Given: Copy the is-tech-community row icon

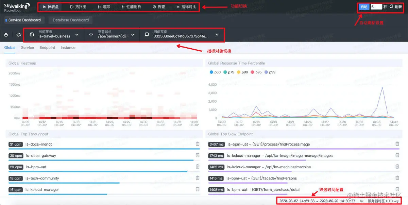Looking at the screenshot, I should [x=198, y=178].
